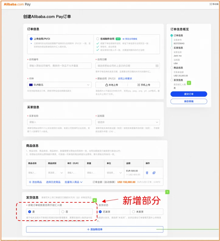Viewport: 220px width, 241px height.
Task: Click the plus icon of 添加商品
Action: pos(30,182)
